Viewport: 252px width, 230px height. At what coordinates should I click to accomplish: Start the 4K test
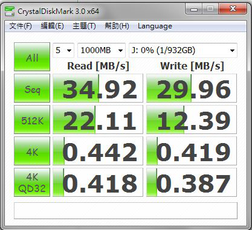32,151
